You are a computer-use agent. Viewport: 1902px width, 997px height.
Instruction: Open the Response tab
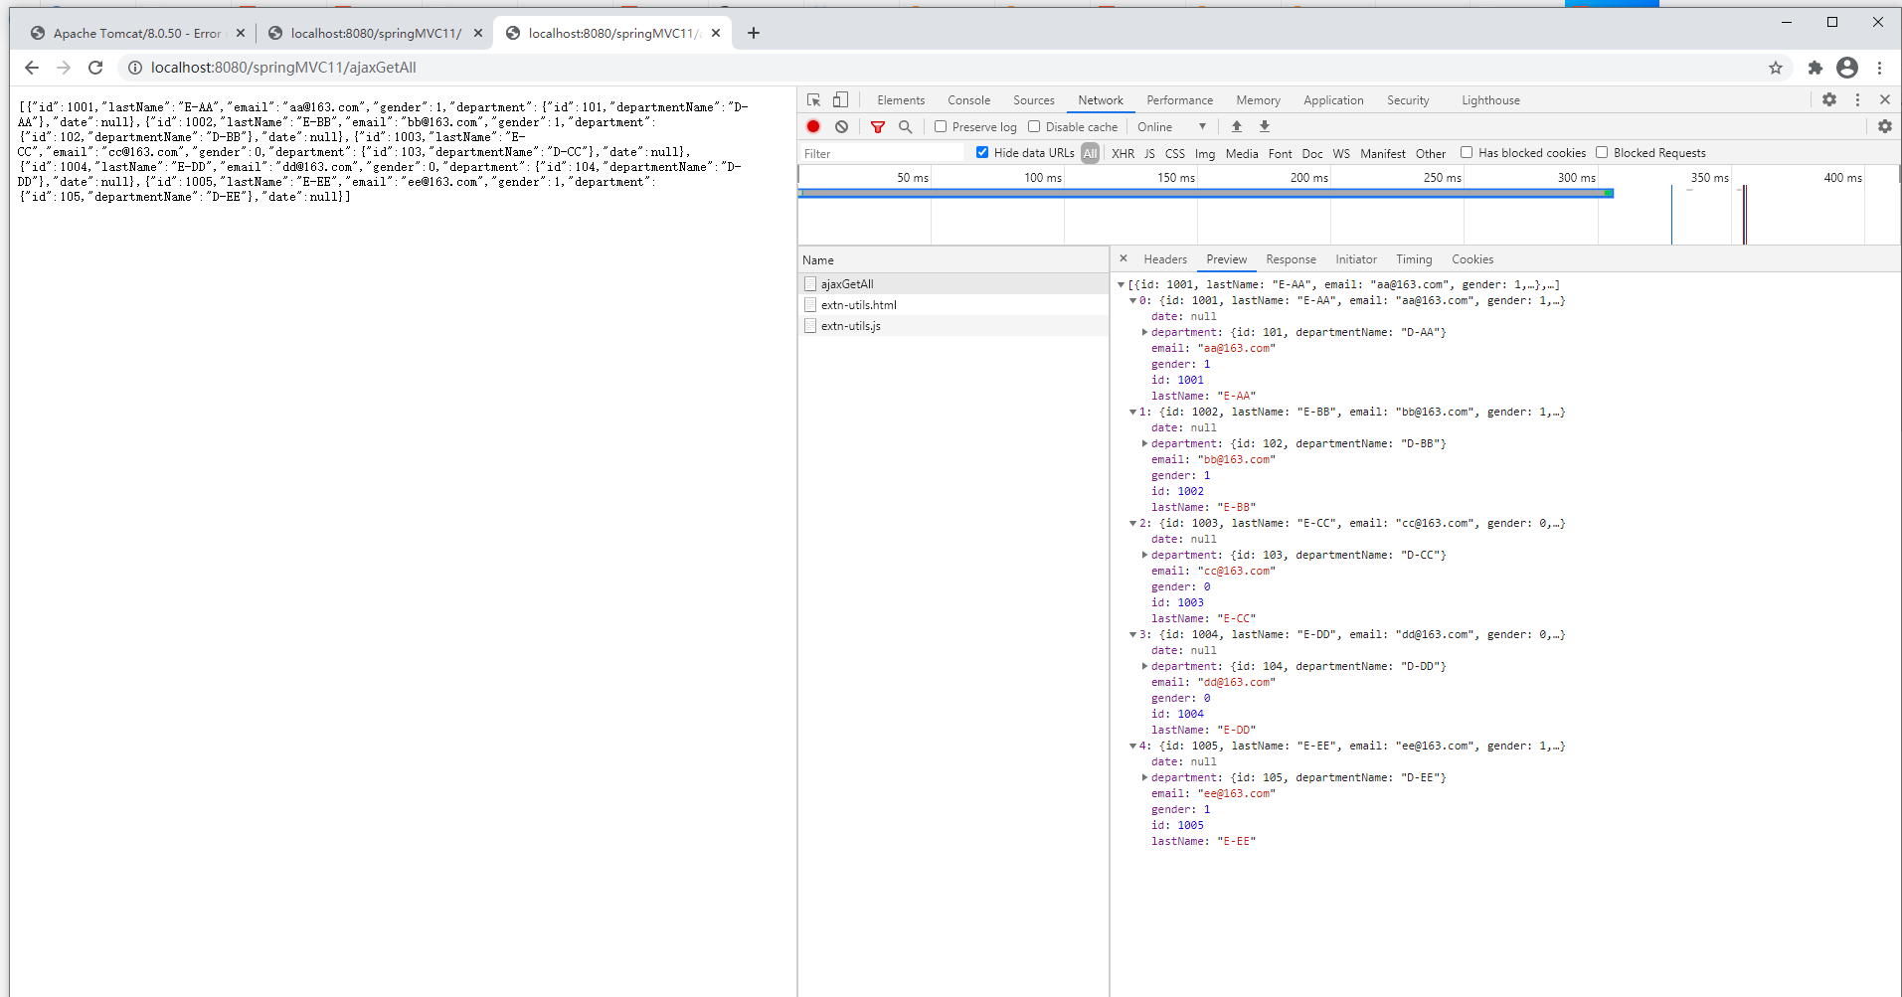[x=1291, y=259]
